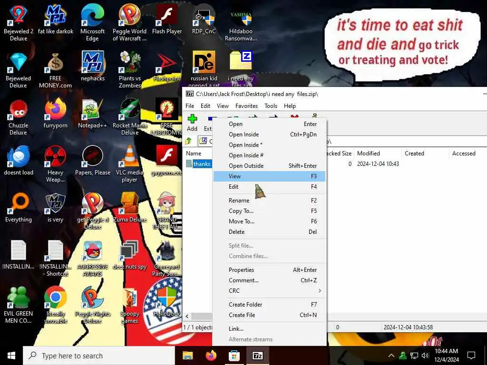487x365 pixels.
Task: Launch VLC media player shortcut
Action: [x=129, y=164]
